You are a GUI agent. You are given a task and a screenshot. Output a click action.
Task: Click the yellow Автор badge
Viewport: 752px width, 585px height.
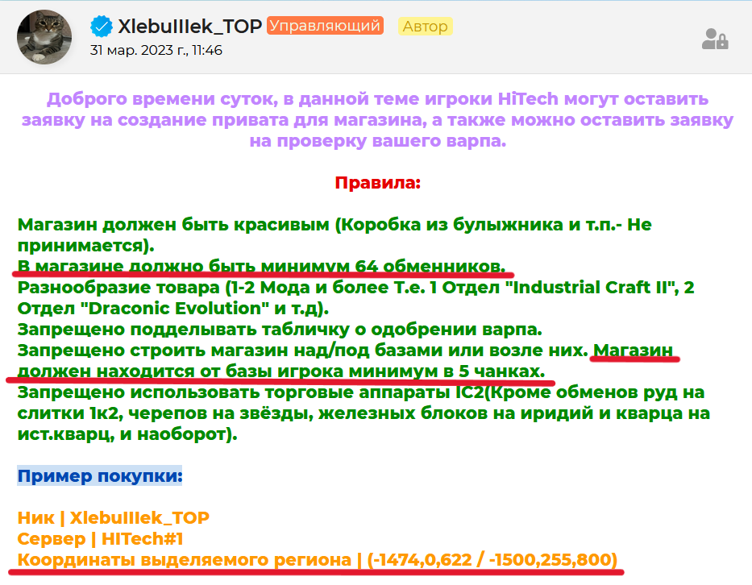pyautogui.click(x=425, y=27)
